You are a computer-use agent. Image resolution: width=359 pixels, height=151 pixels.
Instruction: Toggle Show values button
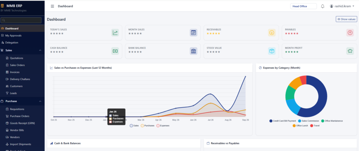(346, 19)
